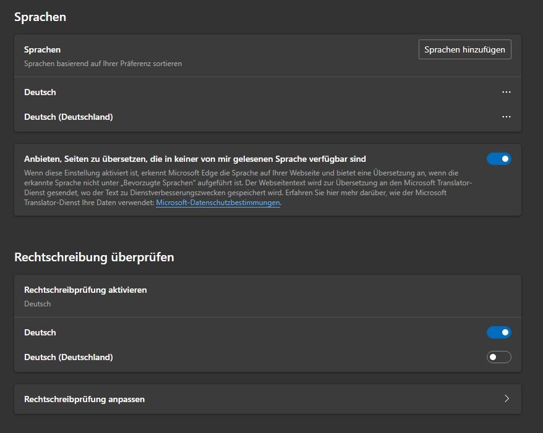Click the Deutsch label in the spell check list

click(40, 332)
